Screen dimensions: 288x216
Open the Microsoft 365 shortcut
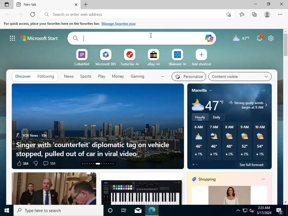click(x=106, y=57)
